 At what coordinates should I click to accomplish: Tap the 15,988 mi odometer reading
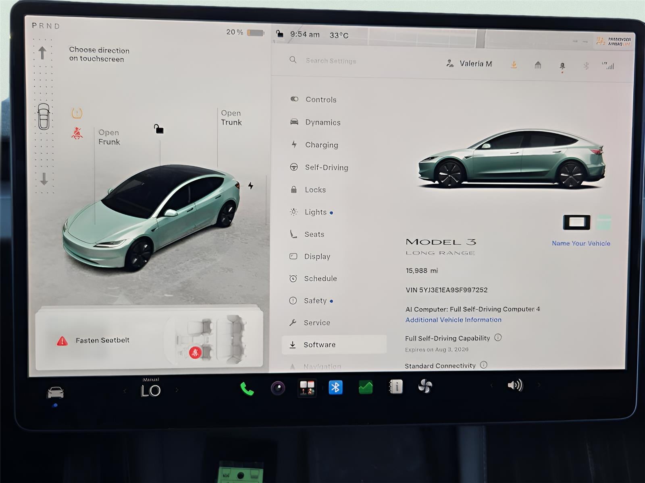click(x=422, y=270)
